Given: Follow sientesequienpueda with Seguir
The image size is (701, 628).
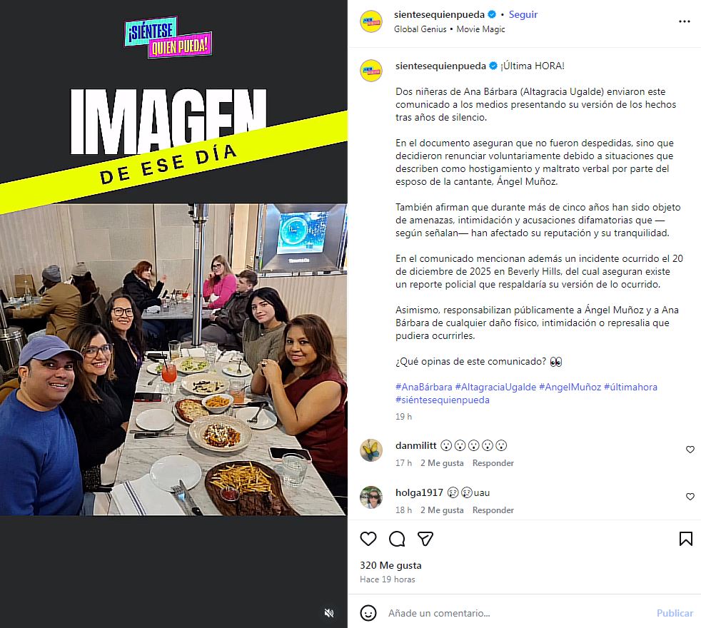Looking at the screenshot, I should pyautogui.click(x=523, y=15).
